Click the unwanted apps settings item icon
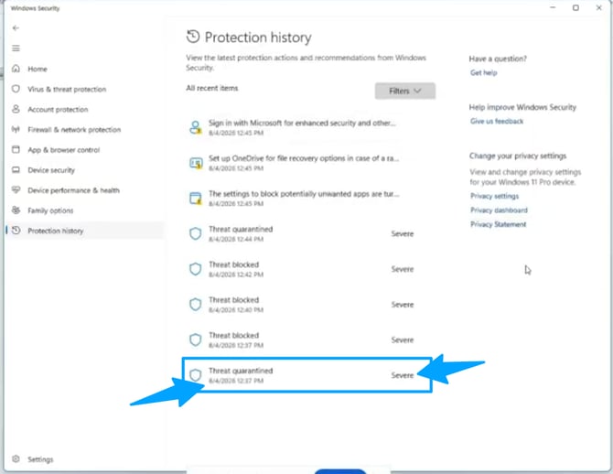This screenshot has height=474, width=613. point(196,198)
